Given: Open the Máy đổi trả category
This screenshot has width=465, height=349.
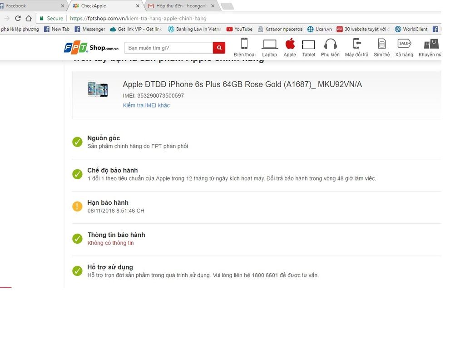Looking at the screenshot, I should (356, 47).
